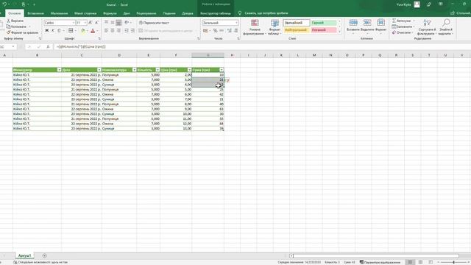
Task: Open the filter dropdown on the Кількість header
Action: pyautogui.click(x=157, y=70)
